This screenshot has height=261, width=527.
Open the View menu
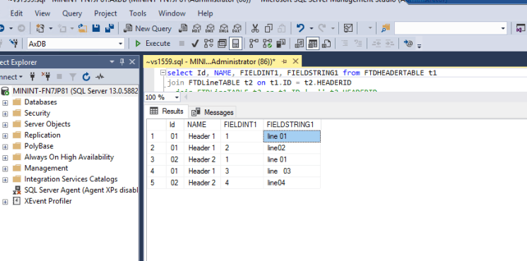tap(42, 13)
